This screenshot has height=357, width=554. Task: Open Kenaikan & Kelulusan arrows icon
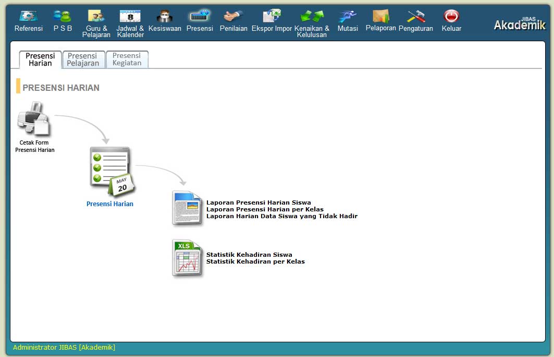(x=312, y=16)
